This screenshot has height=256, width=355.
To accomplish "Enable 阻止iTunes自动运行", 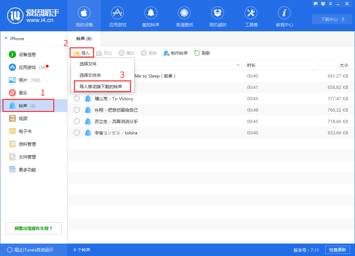I will pos(11,250).
